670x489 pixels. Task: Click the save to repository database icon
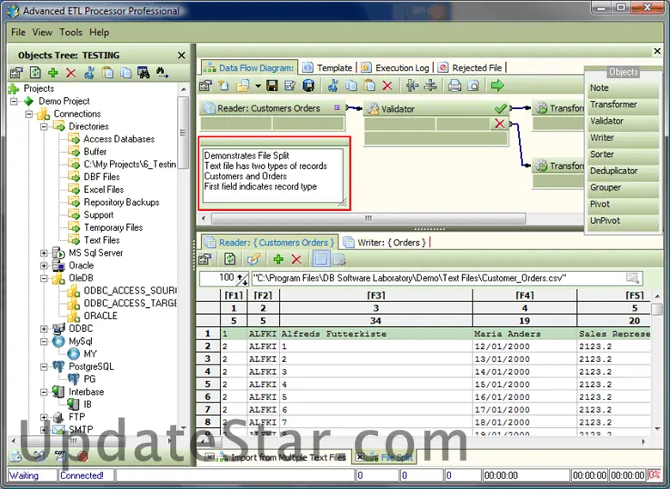pos(308,86)
